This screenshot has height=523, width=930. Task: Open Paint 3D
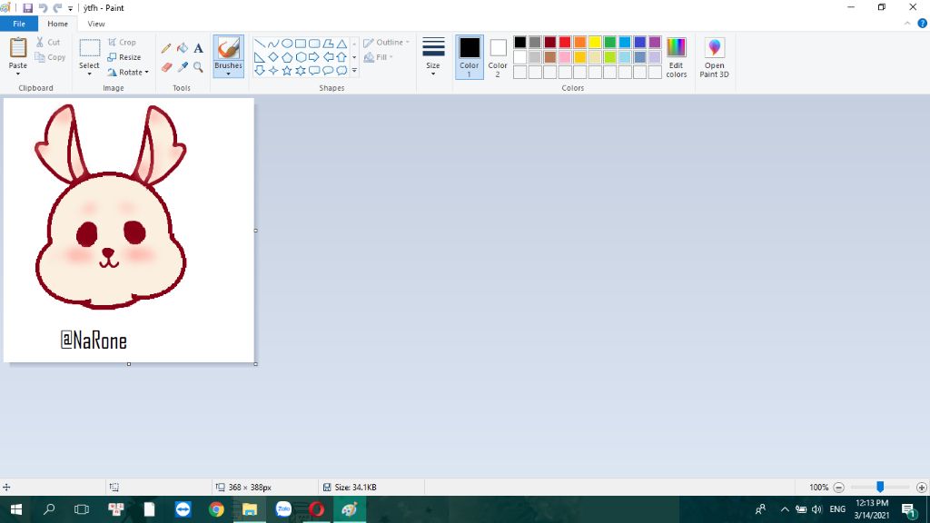pyautogui.click(x=714, y=57)
